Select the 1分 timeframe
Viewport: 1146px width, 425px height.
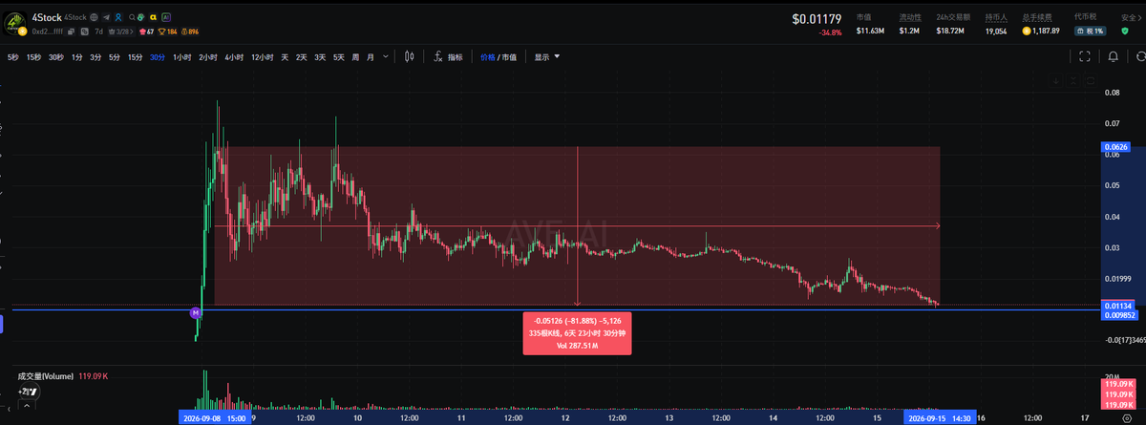tap(77, 57)
